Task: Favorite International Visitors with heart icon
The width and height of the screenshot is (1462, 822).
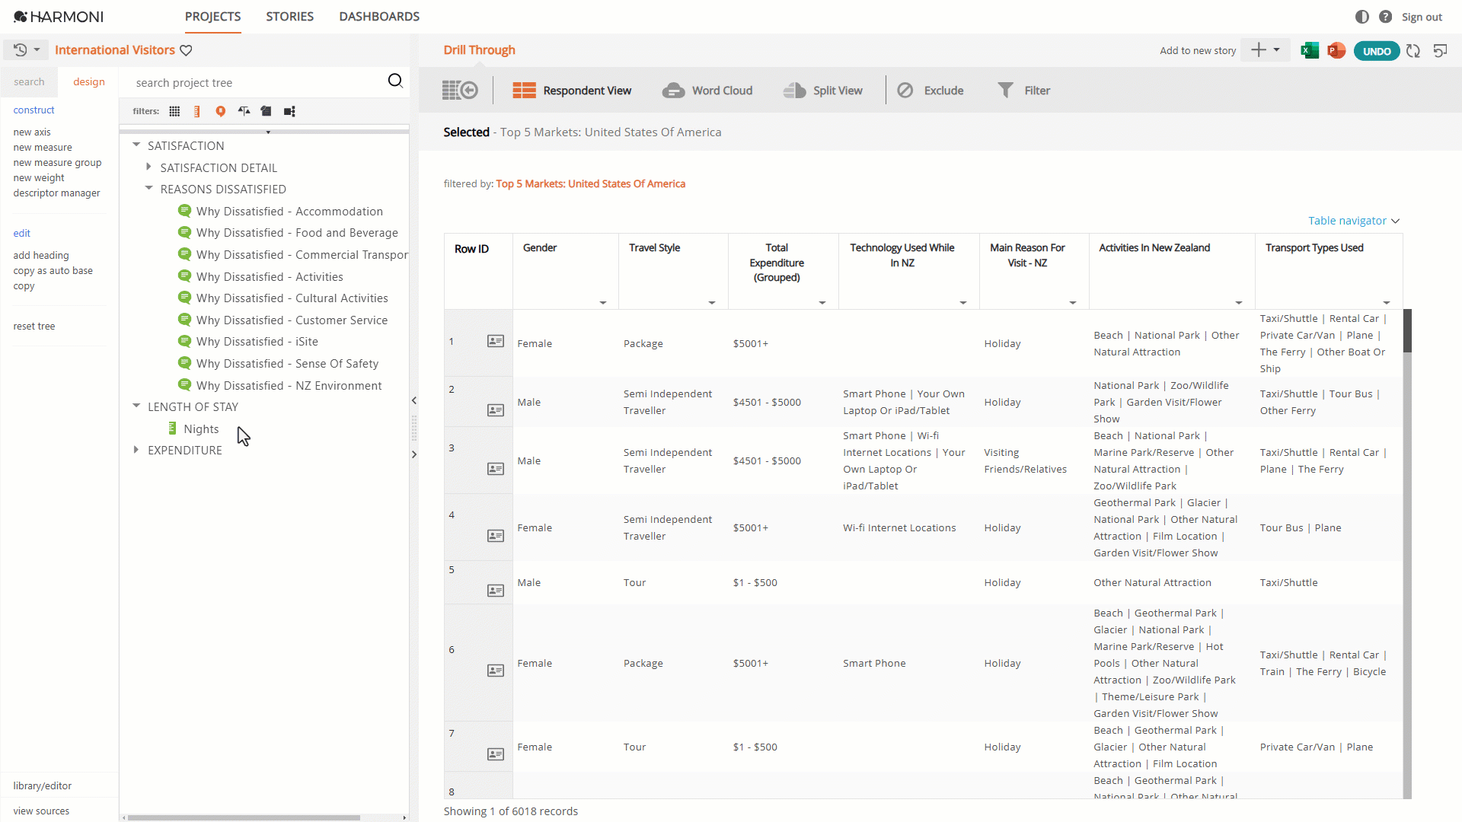Action: tap(186, 50)
